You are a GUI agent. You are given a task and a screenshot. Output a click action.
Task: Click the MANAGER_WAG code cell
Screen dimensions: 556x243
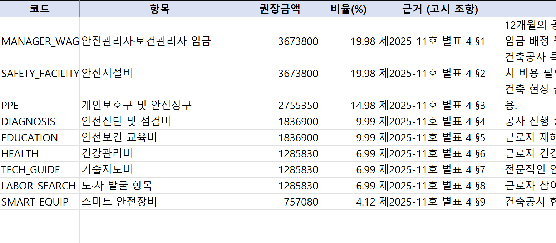pyautogui.click(x=40, y=33)
